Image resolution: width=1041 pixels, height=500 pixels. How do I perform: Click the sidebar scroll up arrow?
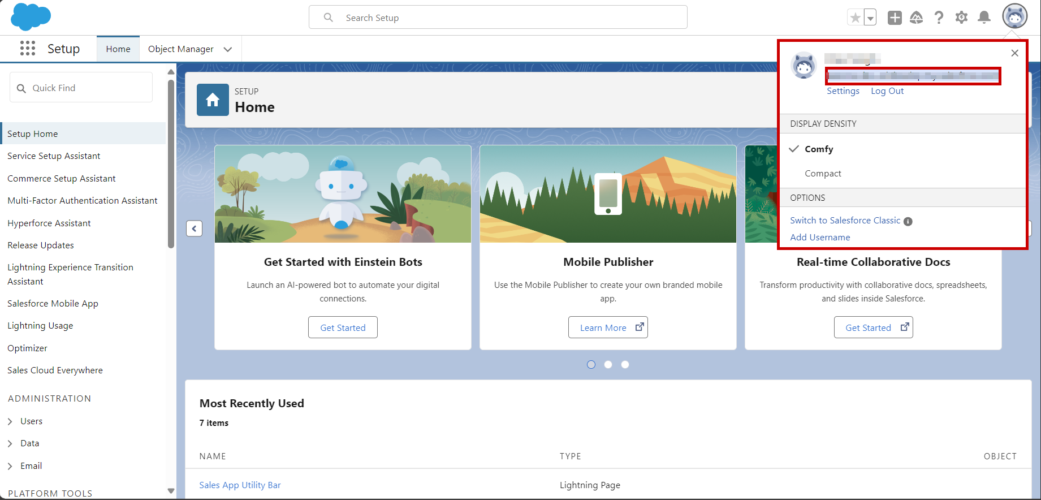[171, 72]
